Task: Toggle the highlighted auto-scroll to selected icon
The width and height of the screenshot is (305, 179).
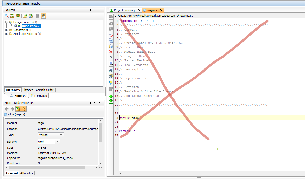Action: coord(44,16)
